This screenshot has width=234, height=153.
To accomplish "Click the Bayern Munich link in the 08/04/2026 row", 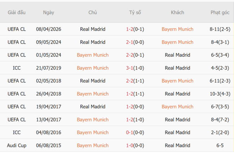I will click(x=177, y=29).
